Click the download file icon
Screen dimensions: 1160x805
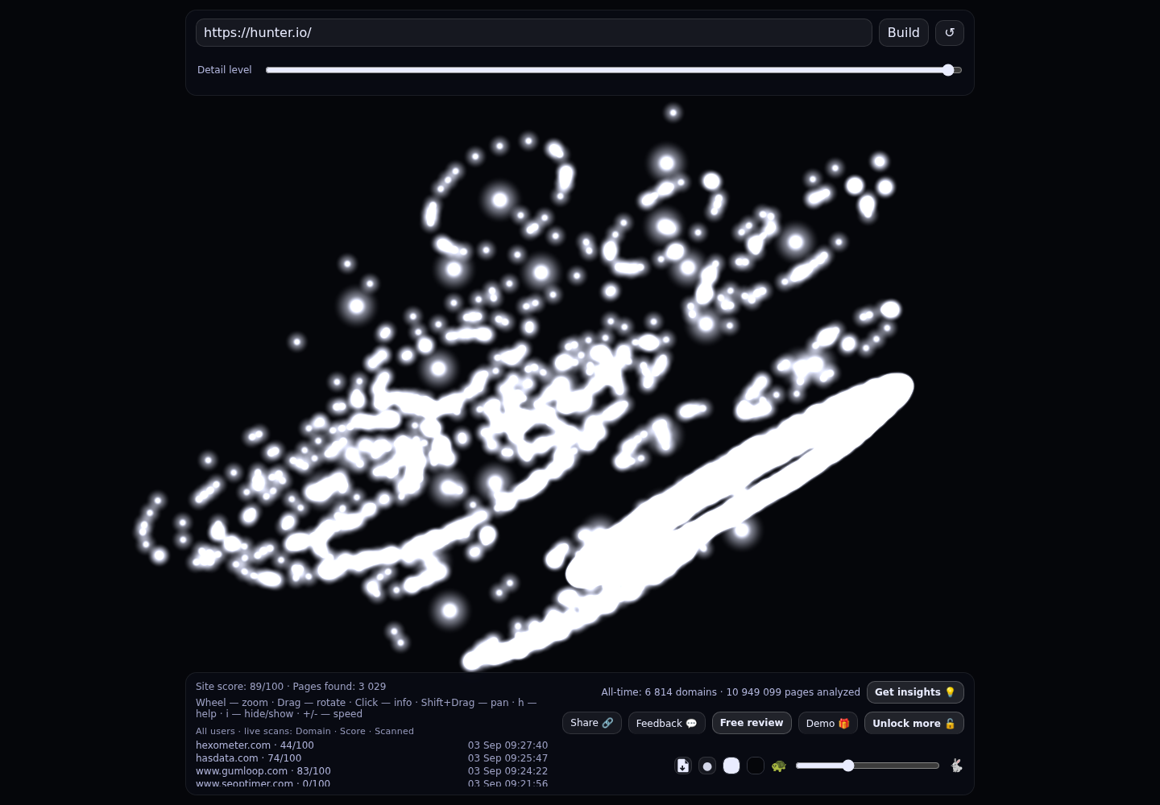683,766
